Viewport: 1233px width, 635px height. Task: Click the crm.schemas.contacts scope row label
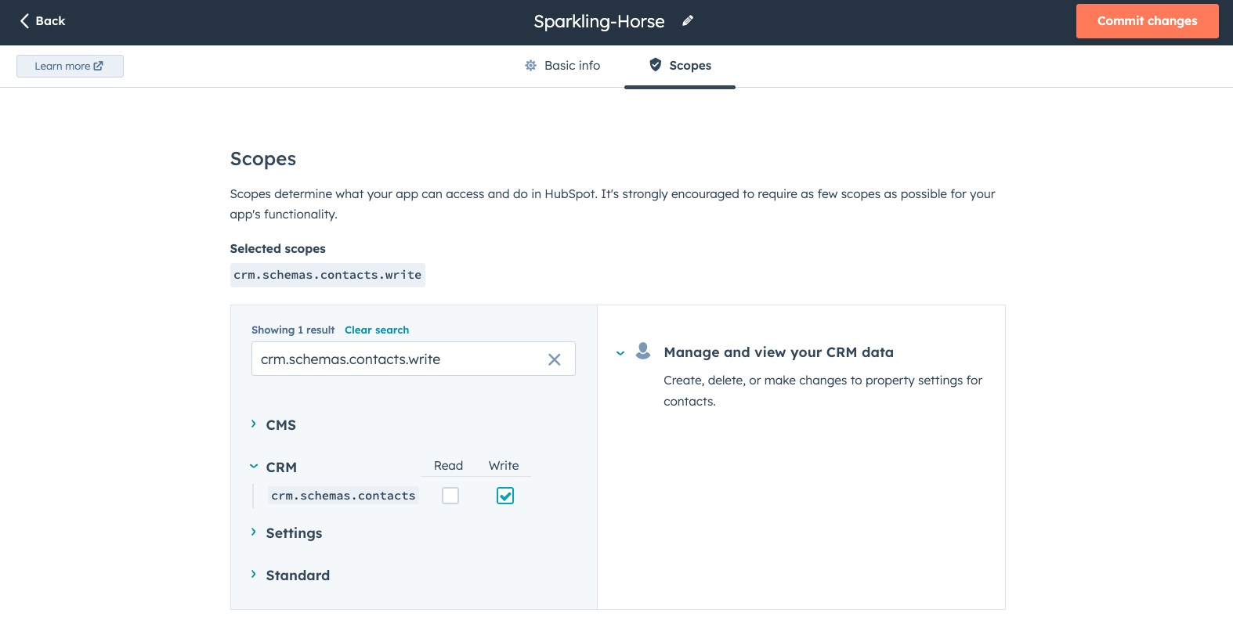click(343, 496)
